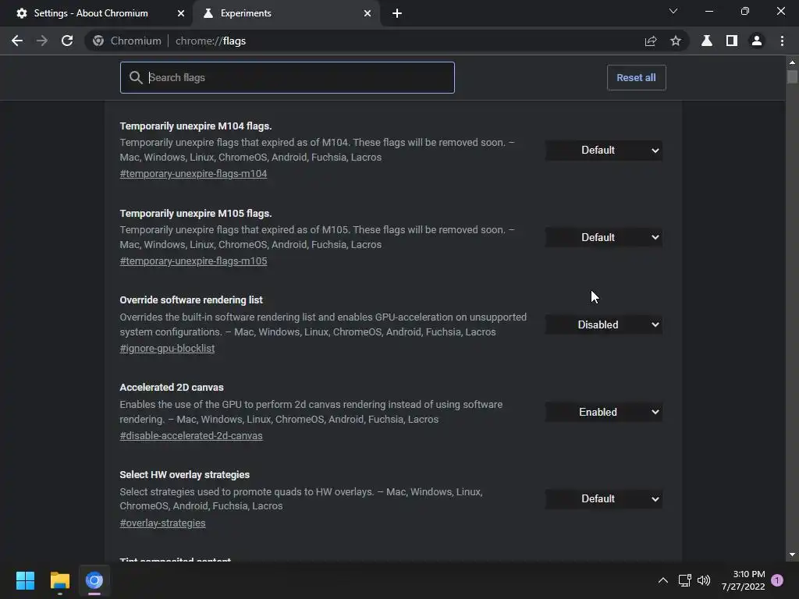Open the Accelerated 2D canvas dropdown
This screenshot has height=599, width=799.
click(x=603, y=412)
